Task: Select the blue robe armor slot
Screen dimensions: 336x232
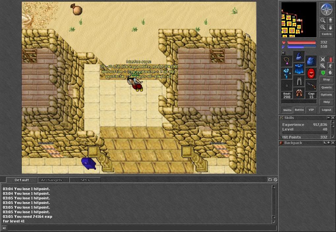Action: click(x=299, y=69)
